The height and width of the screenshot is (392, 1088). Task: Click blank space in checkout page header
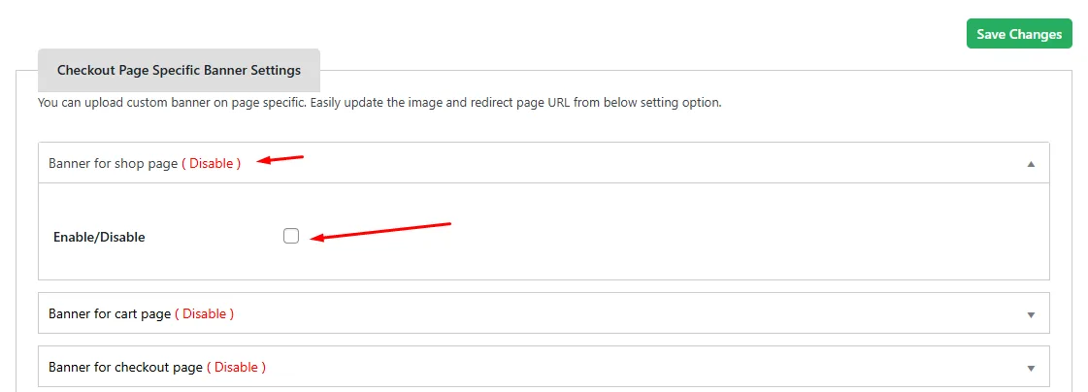[624, 367]
